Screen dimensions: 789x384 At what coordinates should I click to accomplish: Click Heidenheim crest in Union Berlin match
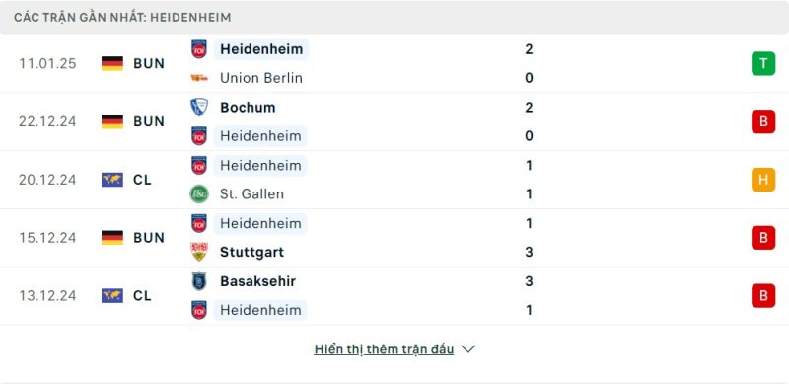[x=199, y=49]
